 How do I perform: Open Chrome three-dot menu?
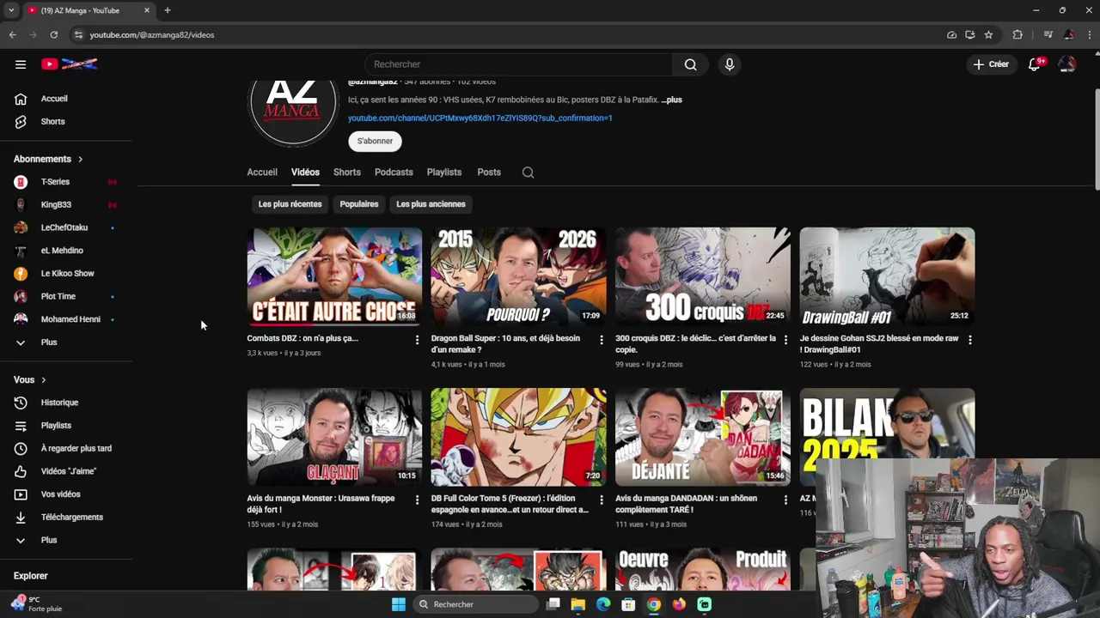click(1089, 34)
